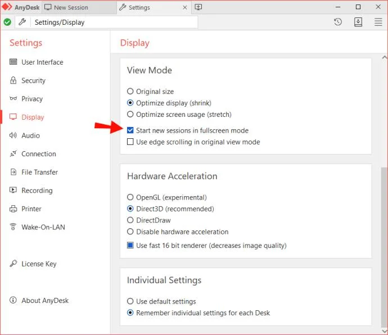Image resolution: width=388 pixels, height=335 pixels.
Task: Click the Display monitor icon
Action: tap(13, 117)
